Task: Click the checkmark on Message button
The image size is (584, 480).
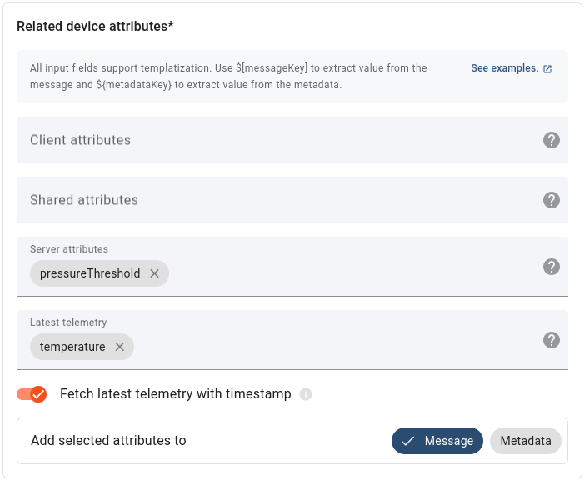Action: (408, 441)
